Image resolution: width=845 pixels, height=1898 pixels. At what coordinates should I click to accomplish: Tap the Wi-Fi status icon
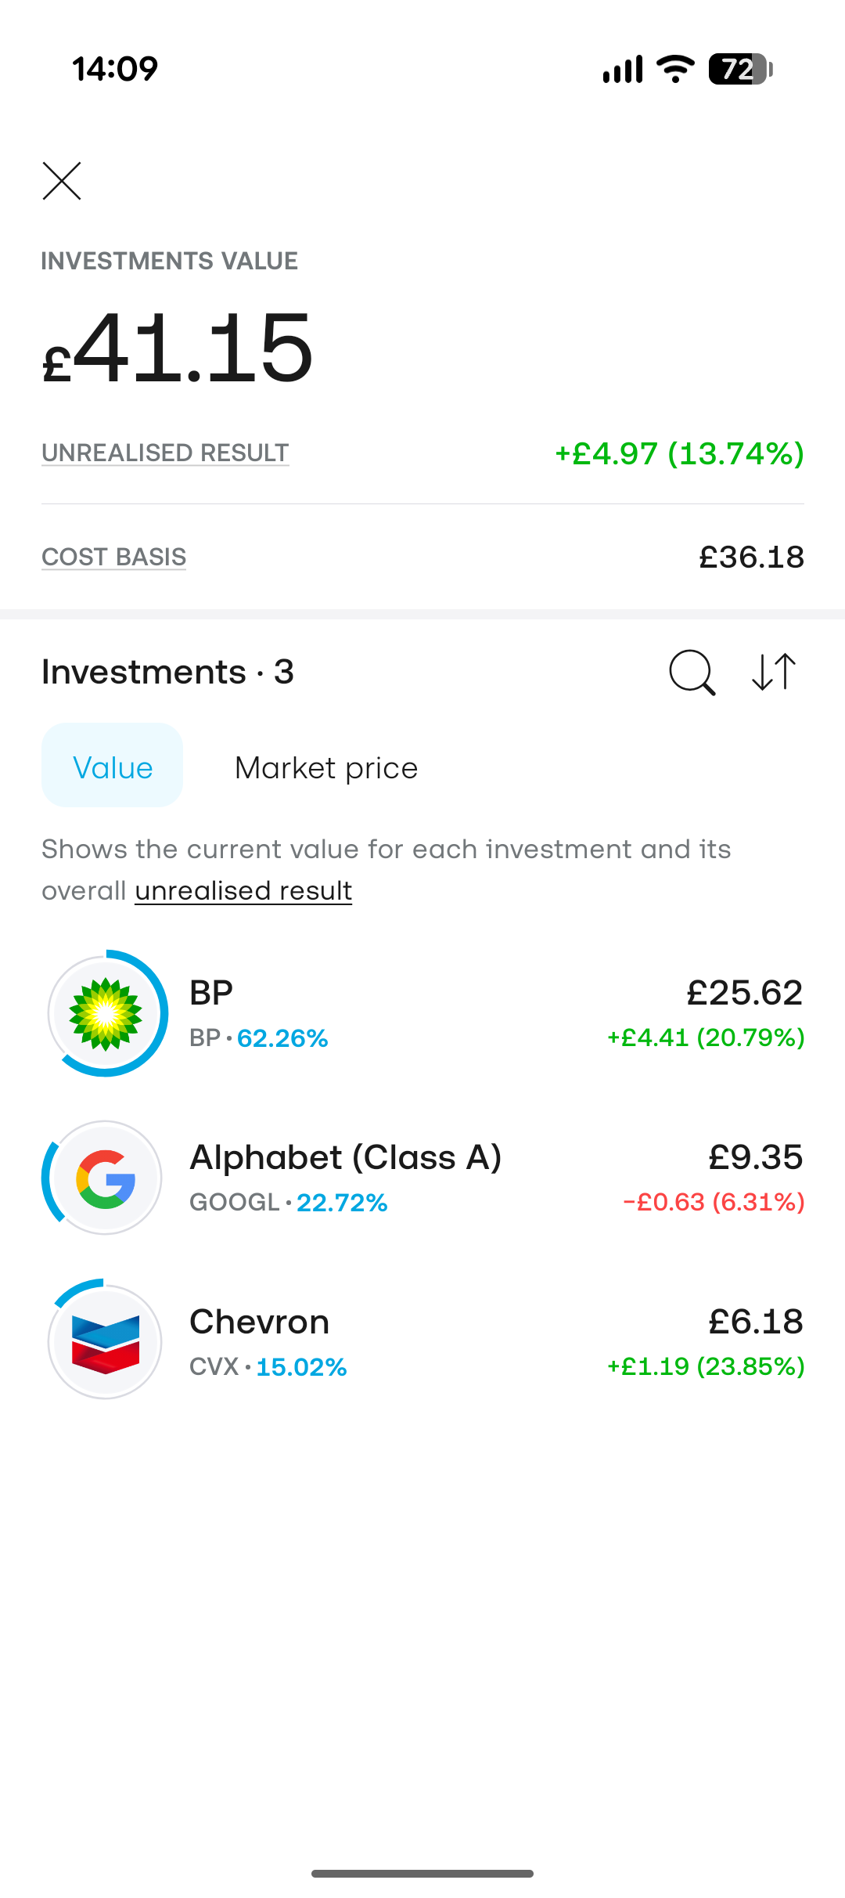(676, 69)
